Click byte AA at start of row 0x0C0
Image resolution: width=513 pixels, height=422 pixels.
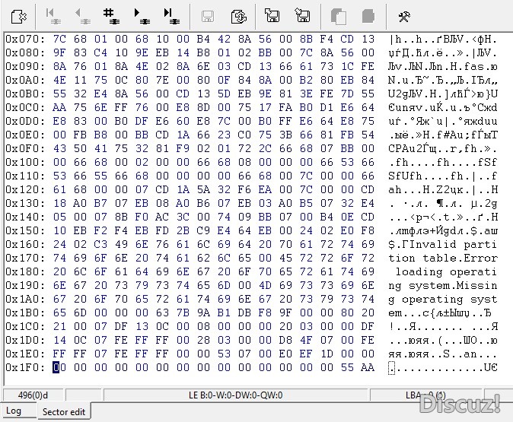point(59,107)
